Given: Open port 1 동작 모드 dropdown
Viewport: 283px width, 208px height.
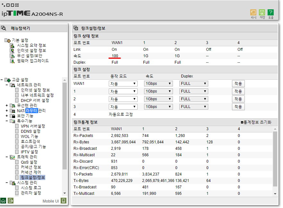Looking at the screenshot, I should [x=123, y=91].
